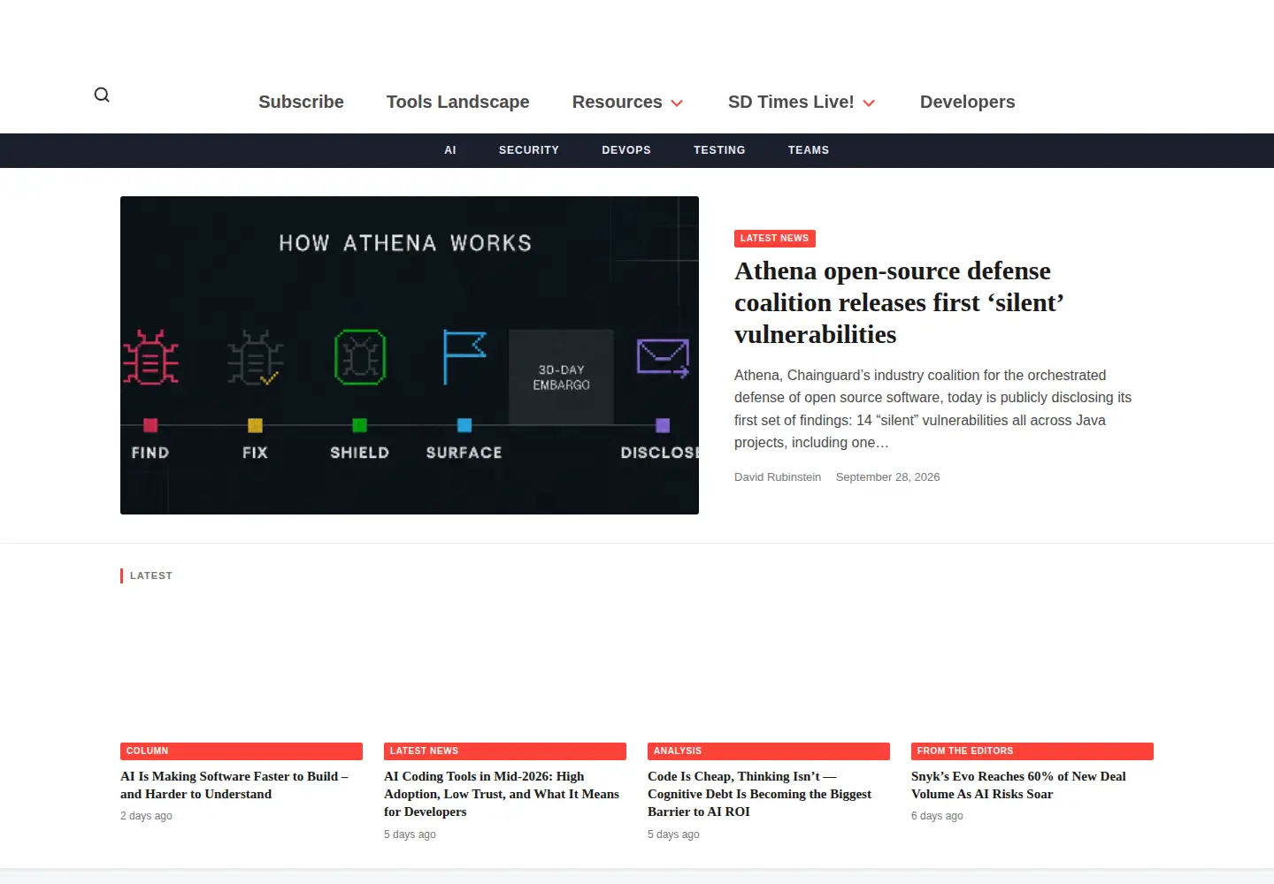Open the Developers nav link
Screen dimensions: 1274x884
point(967,102)
